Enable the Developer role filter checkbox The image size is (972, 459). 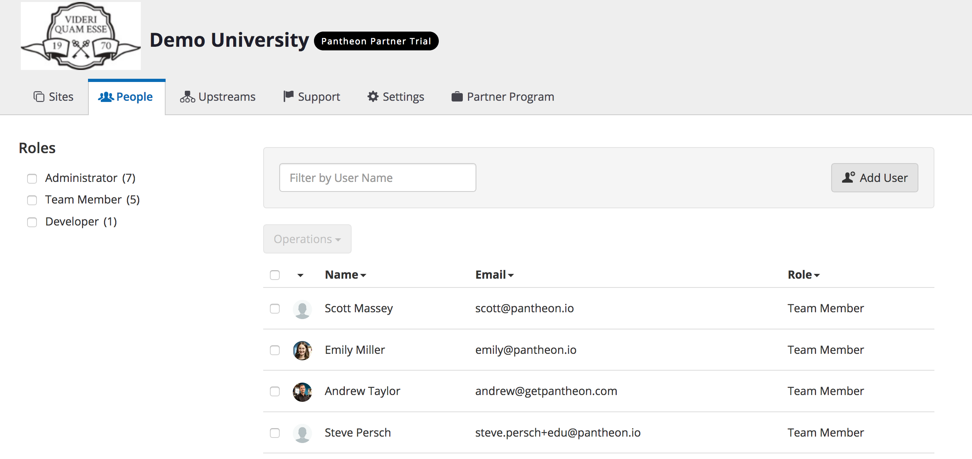click(x=32, y=222)
